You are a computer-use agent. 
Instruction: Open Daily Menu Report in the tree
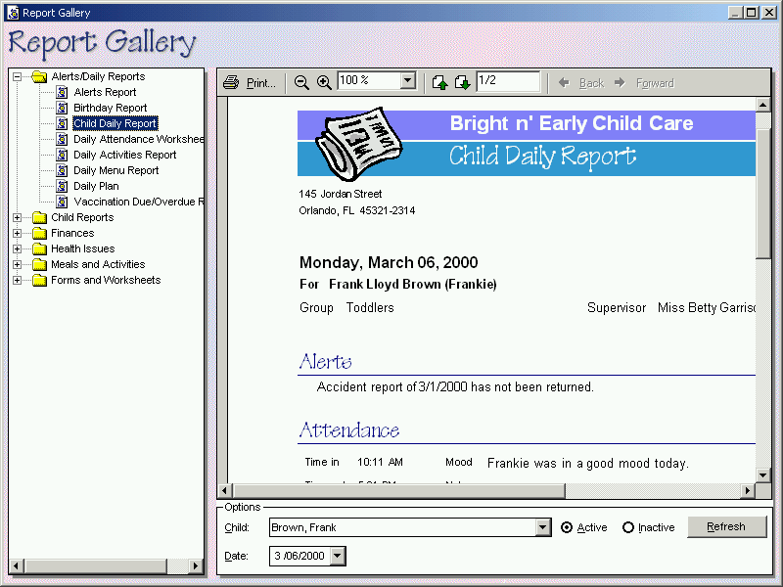point(115,170)
